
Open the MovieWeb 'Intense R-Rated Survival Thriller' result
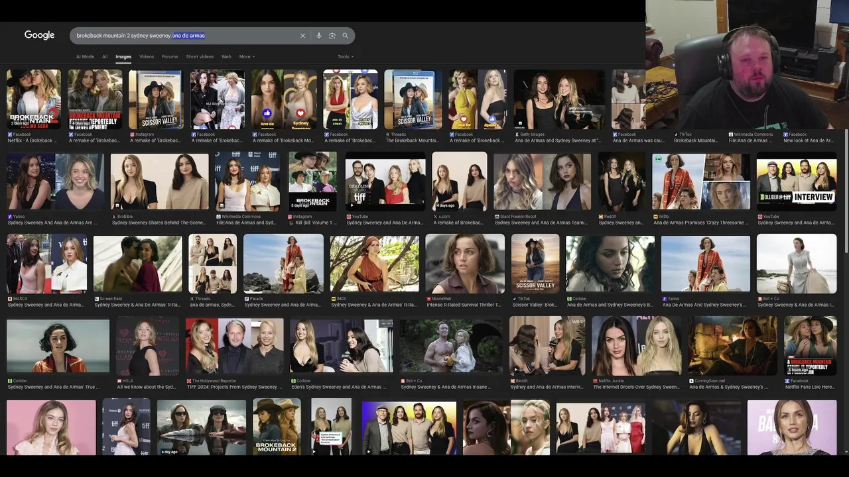click(465, 263)
